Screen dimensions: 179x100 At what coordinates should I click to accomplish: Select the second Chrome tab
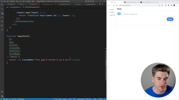tap(131, 2)
